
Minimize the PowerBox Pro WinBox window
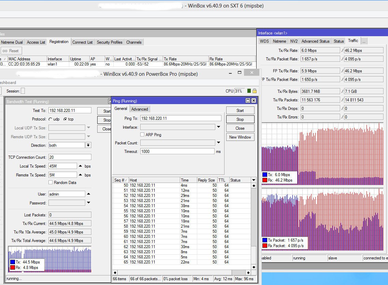pos(230,73)
